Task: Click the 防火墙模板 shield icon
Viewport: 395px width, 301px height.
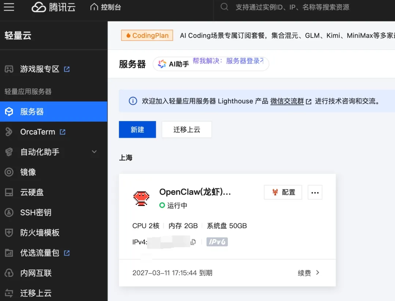Action: coord(9,233)
